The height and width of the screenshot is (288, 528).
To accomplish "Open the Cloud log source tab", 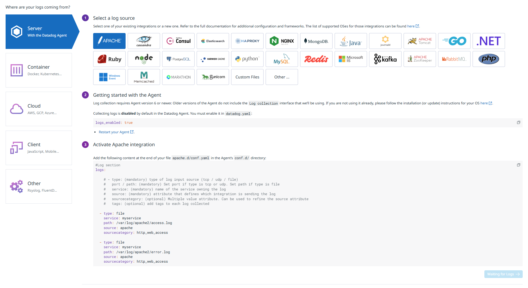I will tap(39, 109).
